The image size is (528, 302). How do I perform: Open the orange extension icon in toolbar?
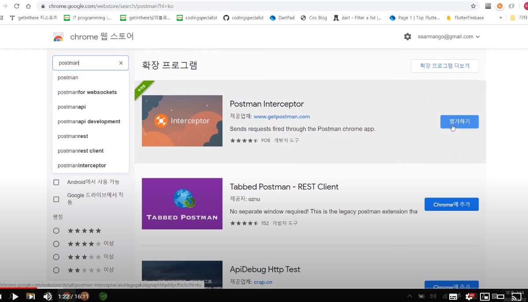coord(500,6)
